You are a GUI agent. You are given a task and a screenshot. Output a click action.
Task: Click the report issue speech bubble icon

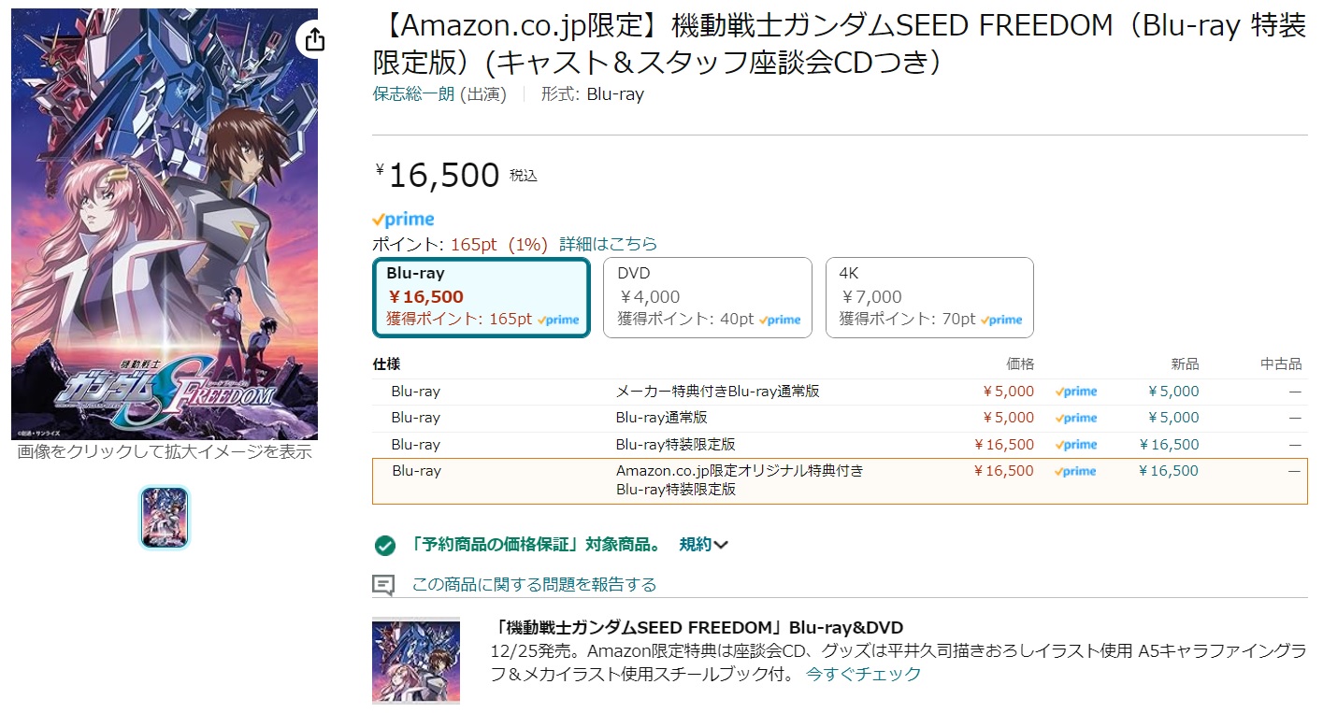click(383, 585)
